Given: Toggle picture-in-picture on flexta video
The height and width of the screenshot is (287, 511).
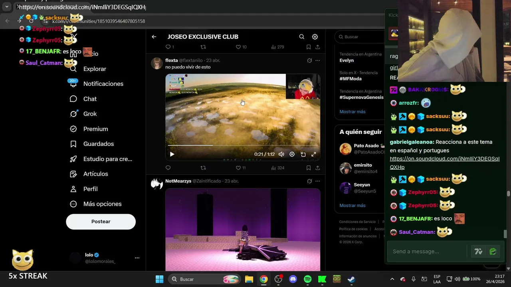Looking at the screenshot, I should (x=303, y=154).
